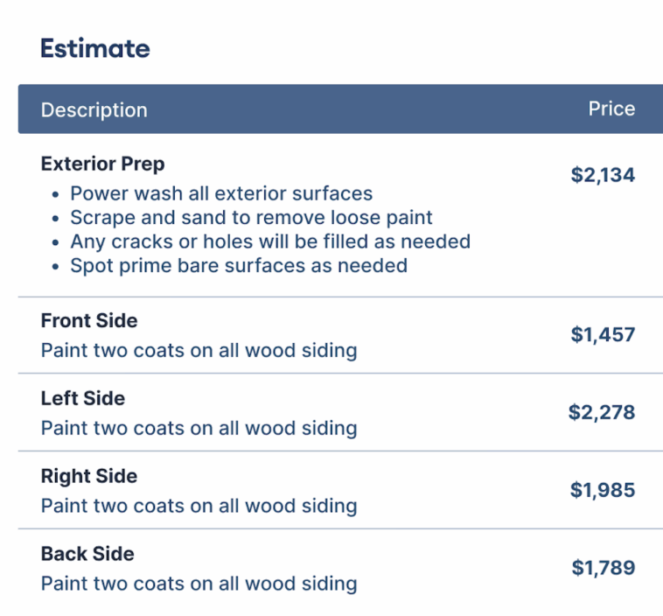Screen dimensions: 663x616
Task: Select the Description column header
Action: (94, 110)
